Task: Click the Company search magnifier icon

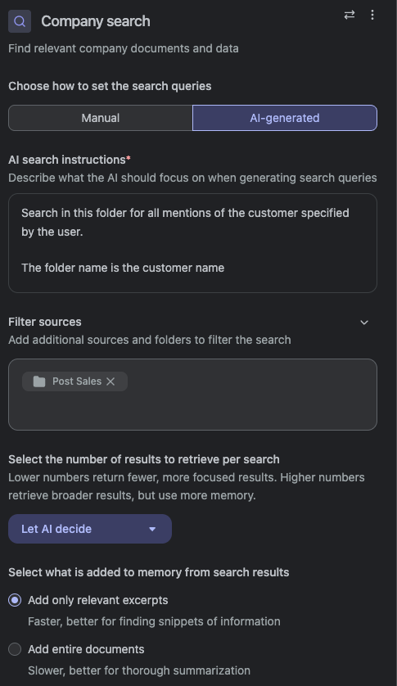Action: (x=20, y=21)
